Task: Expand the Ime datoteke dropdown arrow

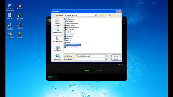Action: coord(106,56)
